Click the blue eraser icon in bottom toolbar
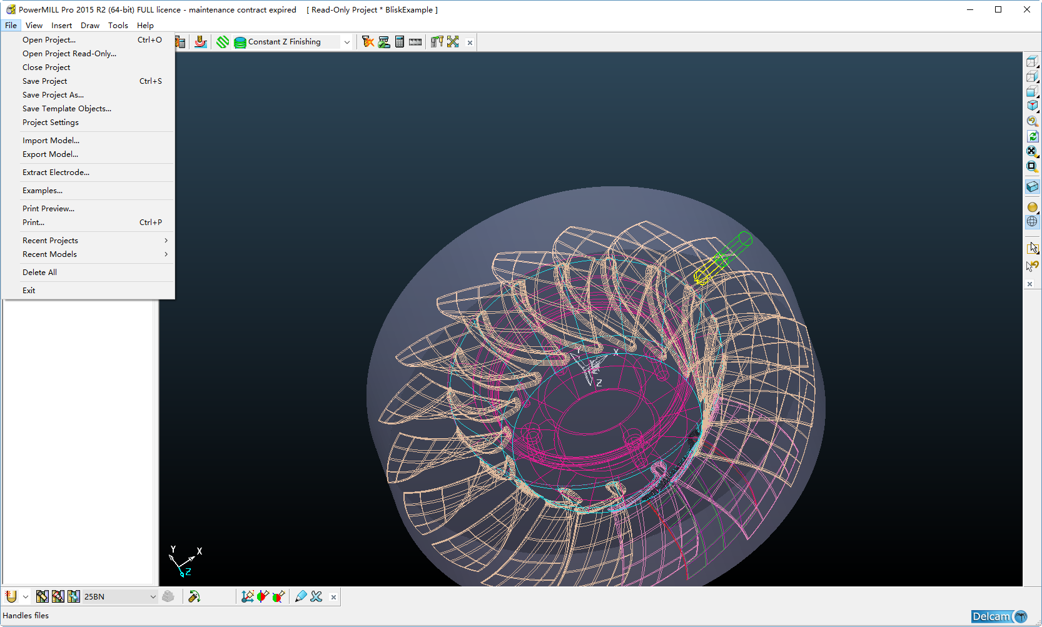 click(301, 596)
